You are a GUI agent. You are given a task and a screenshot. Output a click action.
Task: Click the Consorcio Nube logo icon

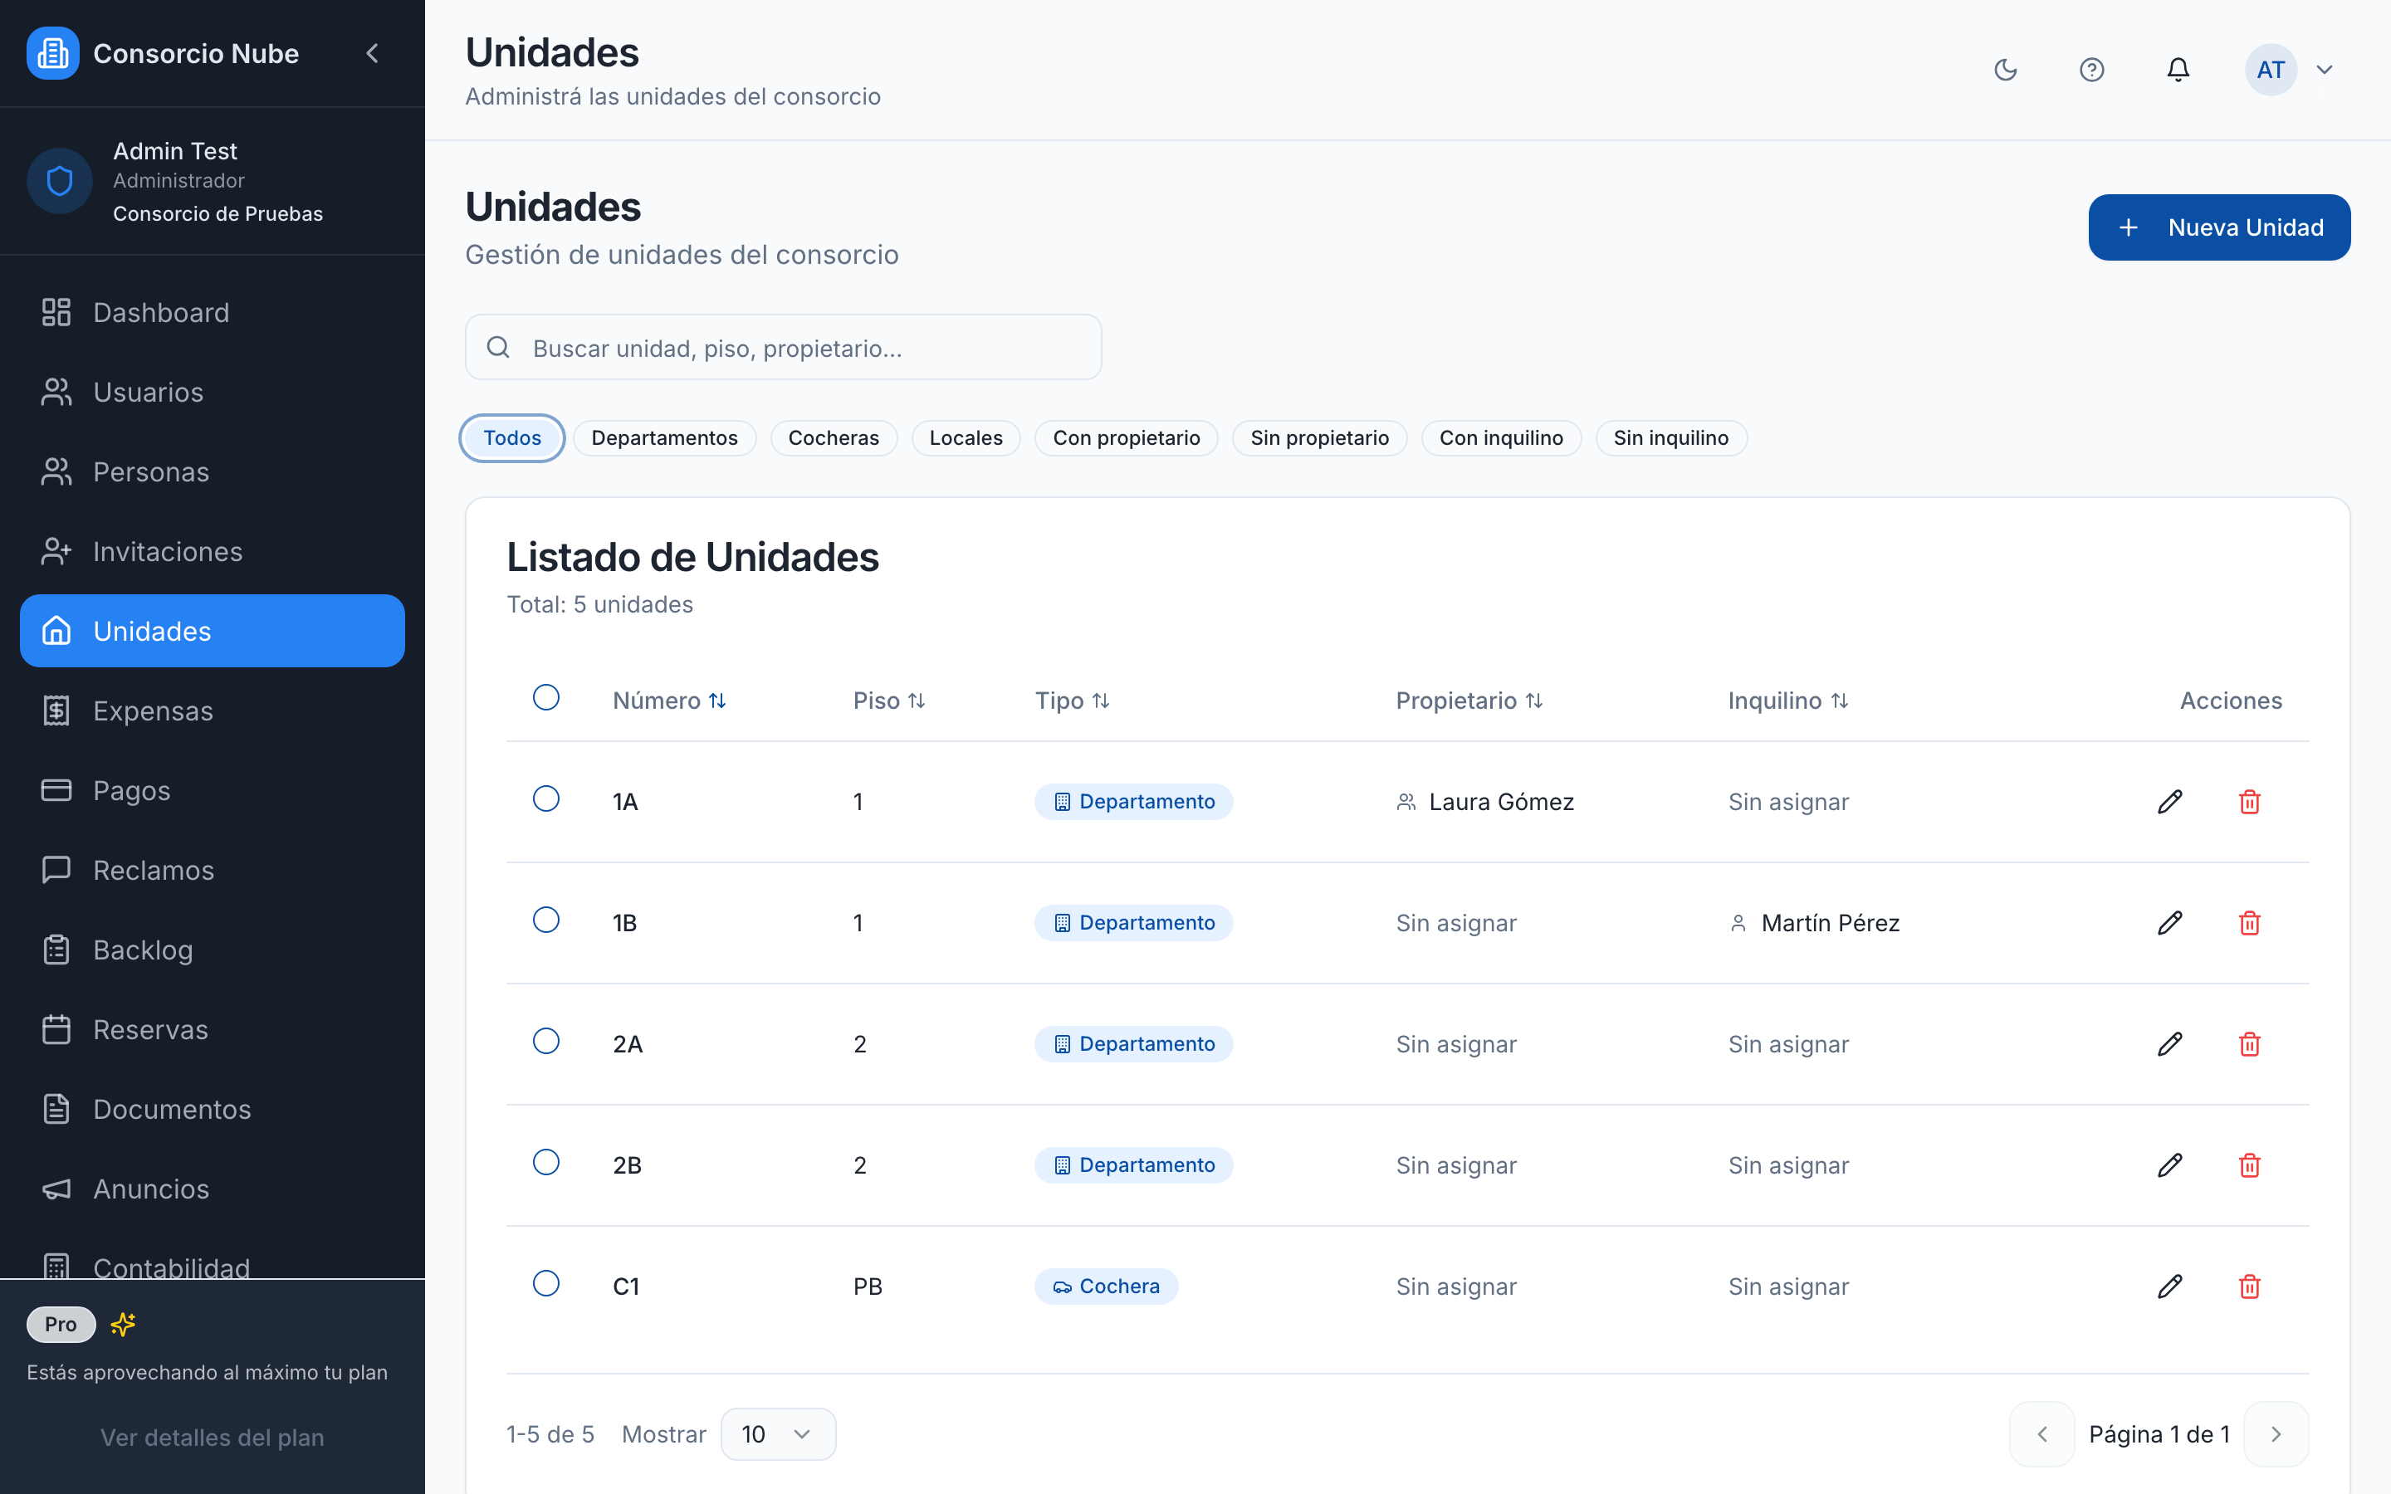pos(52,53)
